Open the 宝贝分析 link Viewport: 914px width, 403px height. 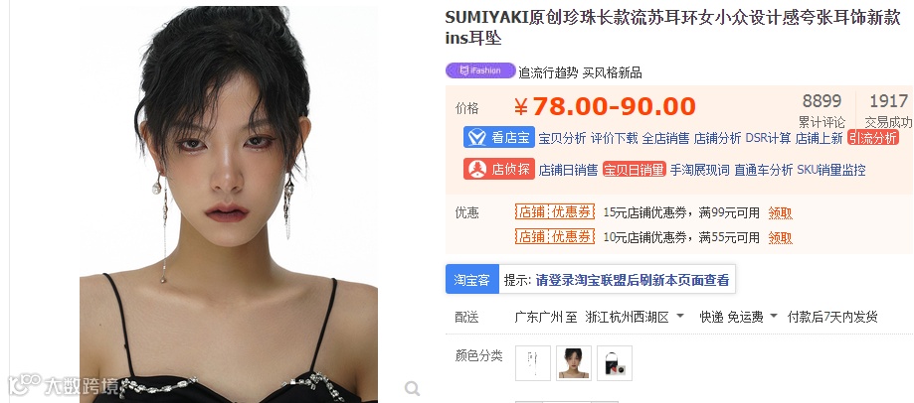562,138
